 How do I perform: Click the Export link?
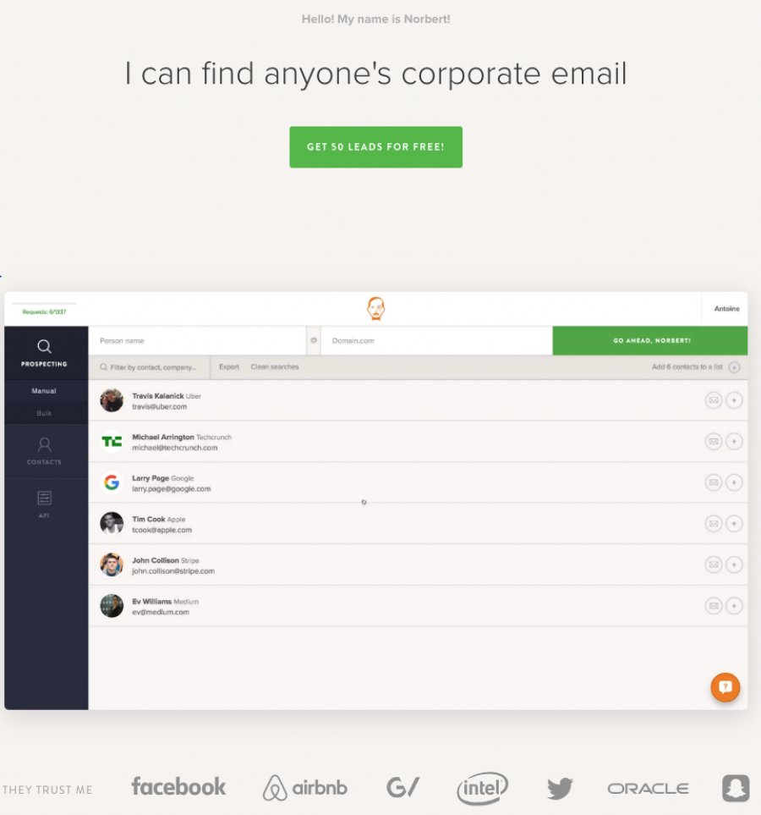point(229,367)
